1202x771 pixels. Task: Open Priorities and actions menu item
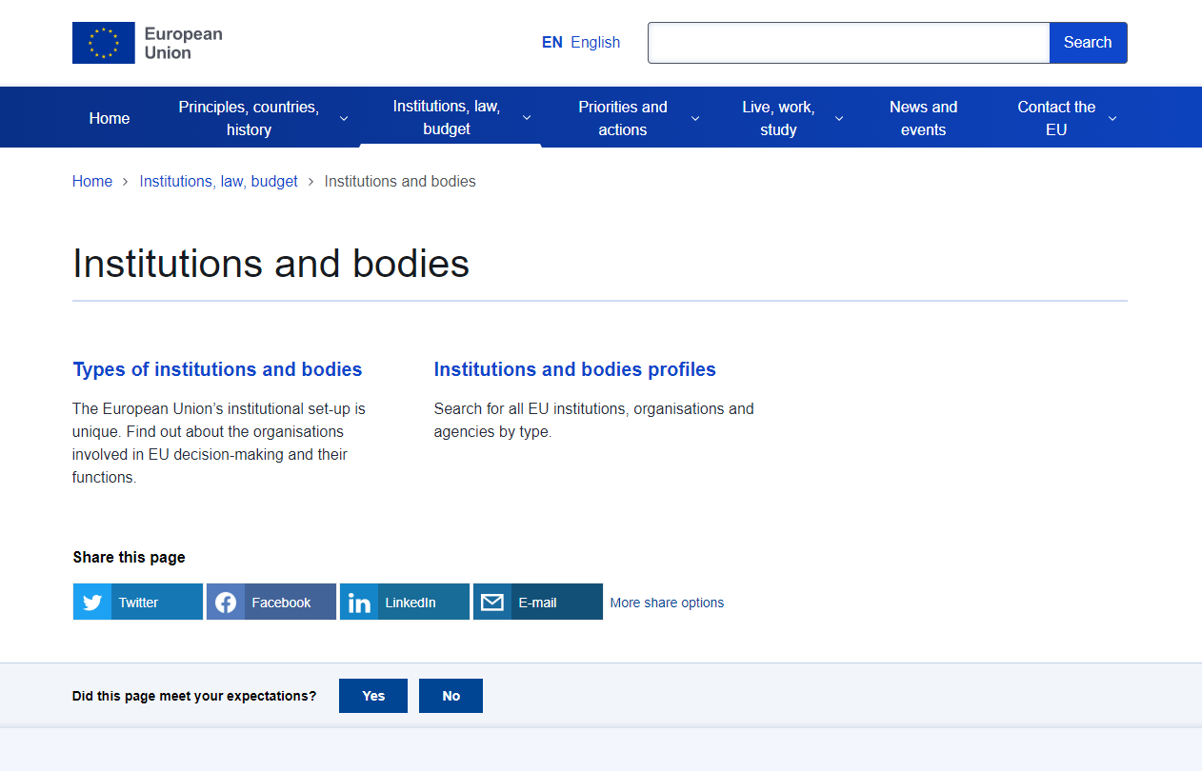(x=623, y=118)
